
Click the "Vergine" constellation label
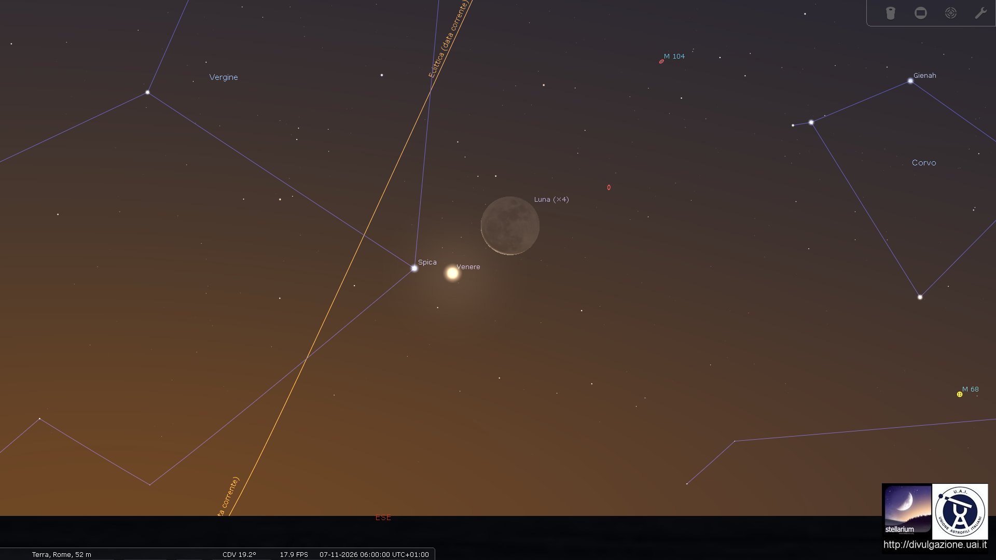224,77
